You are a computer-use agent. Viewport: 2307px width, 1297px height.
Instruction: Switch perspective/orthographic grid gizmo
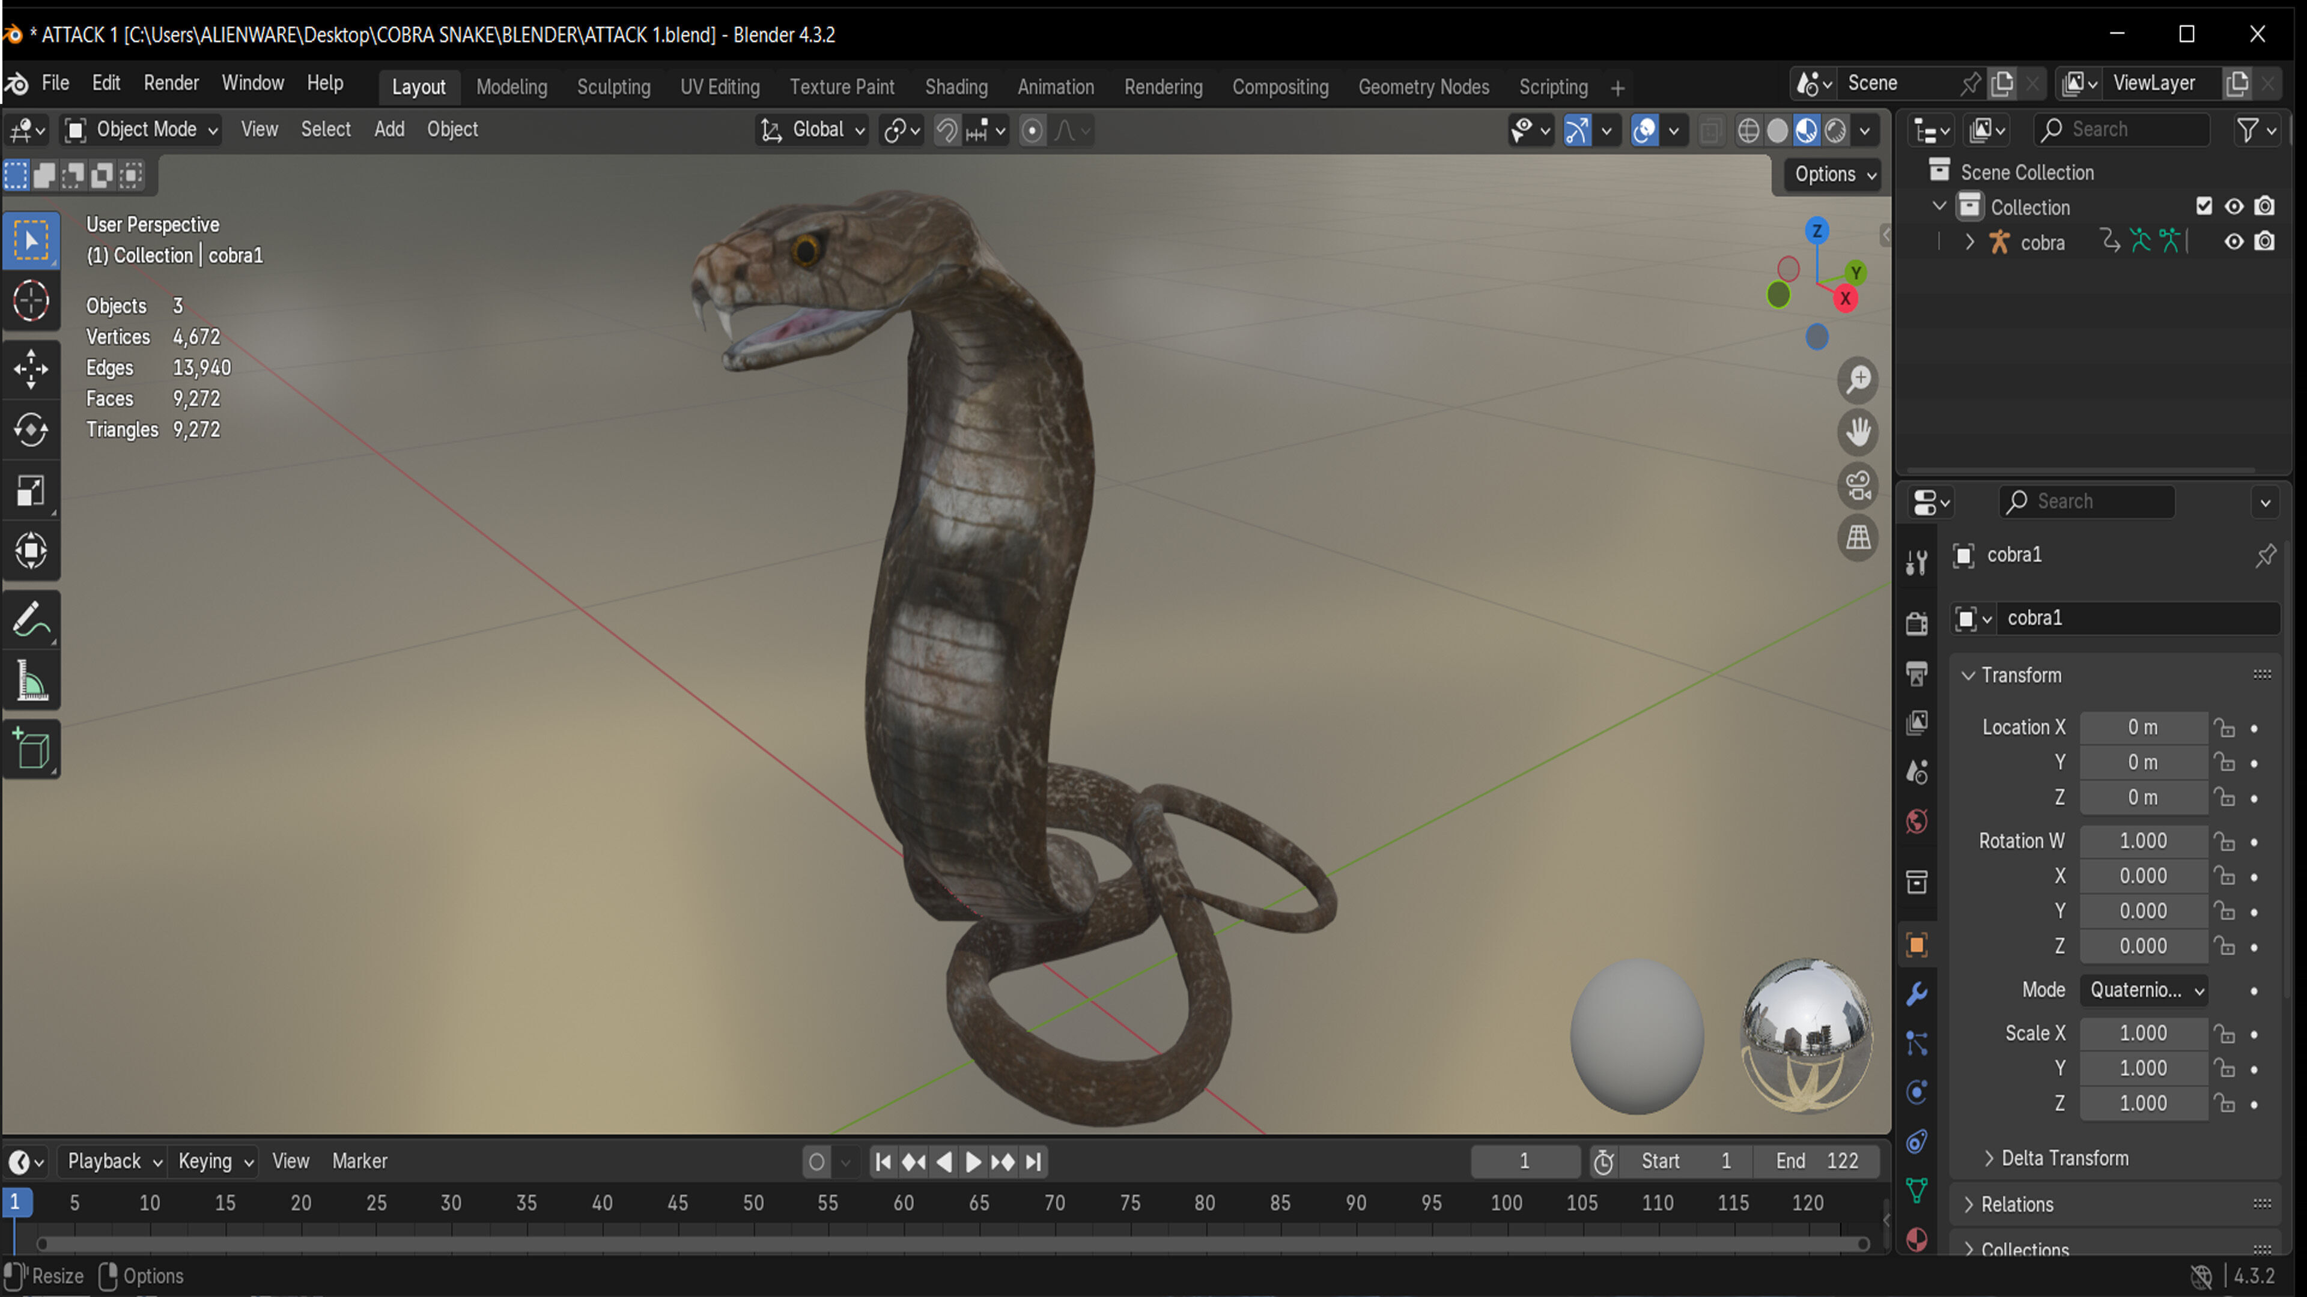click(x=1858, y=538)
